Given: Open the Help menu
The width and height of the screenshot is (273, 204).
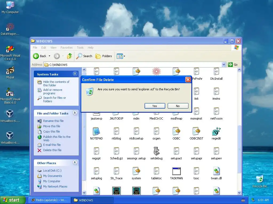Looking at the screenshot, I should coord(91,48).
